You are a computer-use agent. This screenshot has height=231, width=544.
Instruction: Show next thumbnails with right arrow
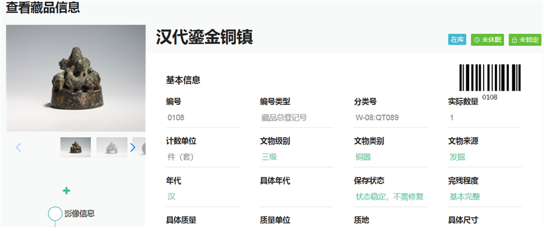pyautogui.click(x=132, y=148)
